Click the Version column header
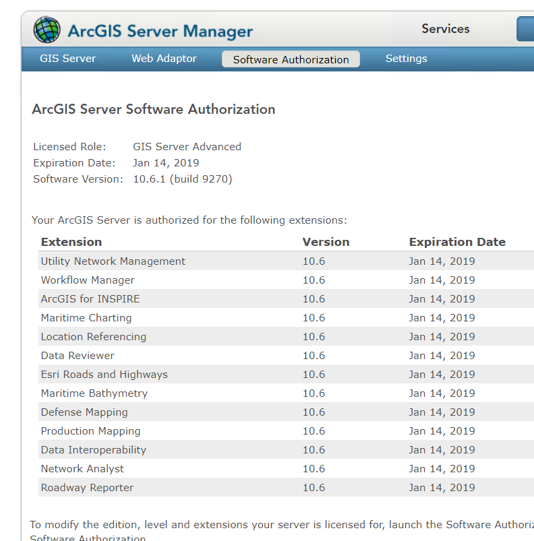Viewport: 534px width, 541px height. [x=326, y=242]
